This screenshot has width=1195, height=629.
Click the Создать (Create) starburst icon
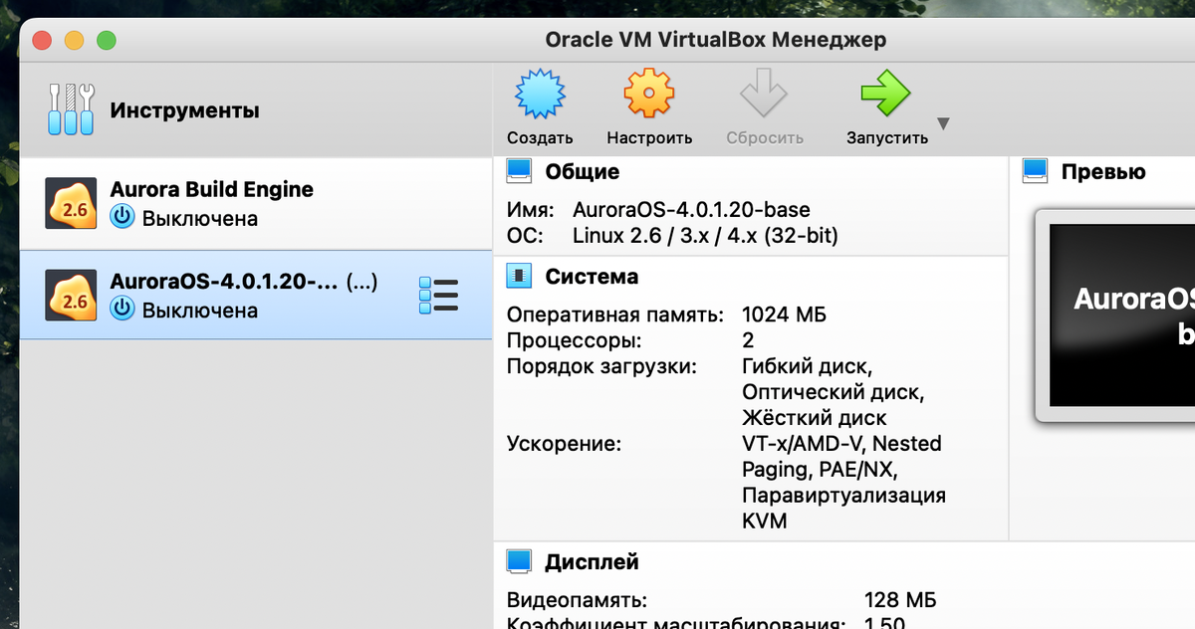540,96
